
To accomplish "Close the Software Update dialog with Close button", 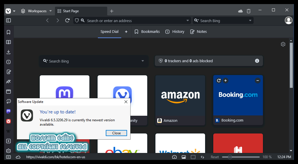I will 116,133.
